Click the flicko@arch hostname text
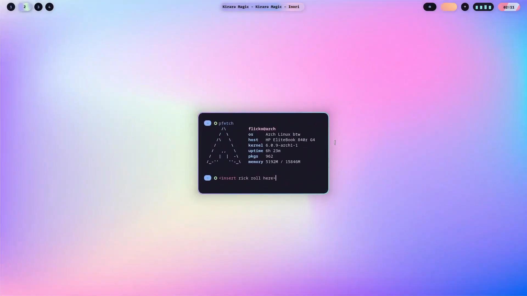The height and width of the screenshot is (296, 527). click(262, 129)
